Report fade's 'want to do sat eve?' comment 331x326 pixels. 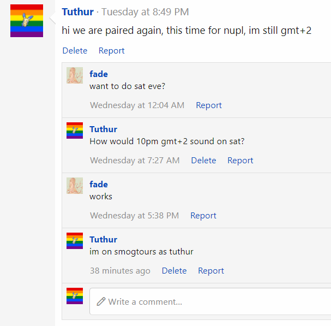click(209, 105)
